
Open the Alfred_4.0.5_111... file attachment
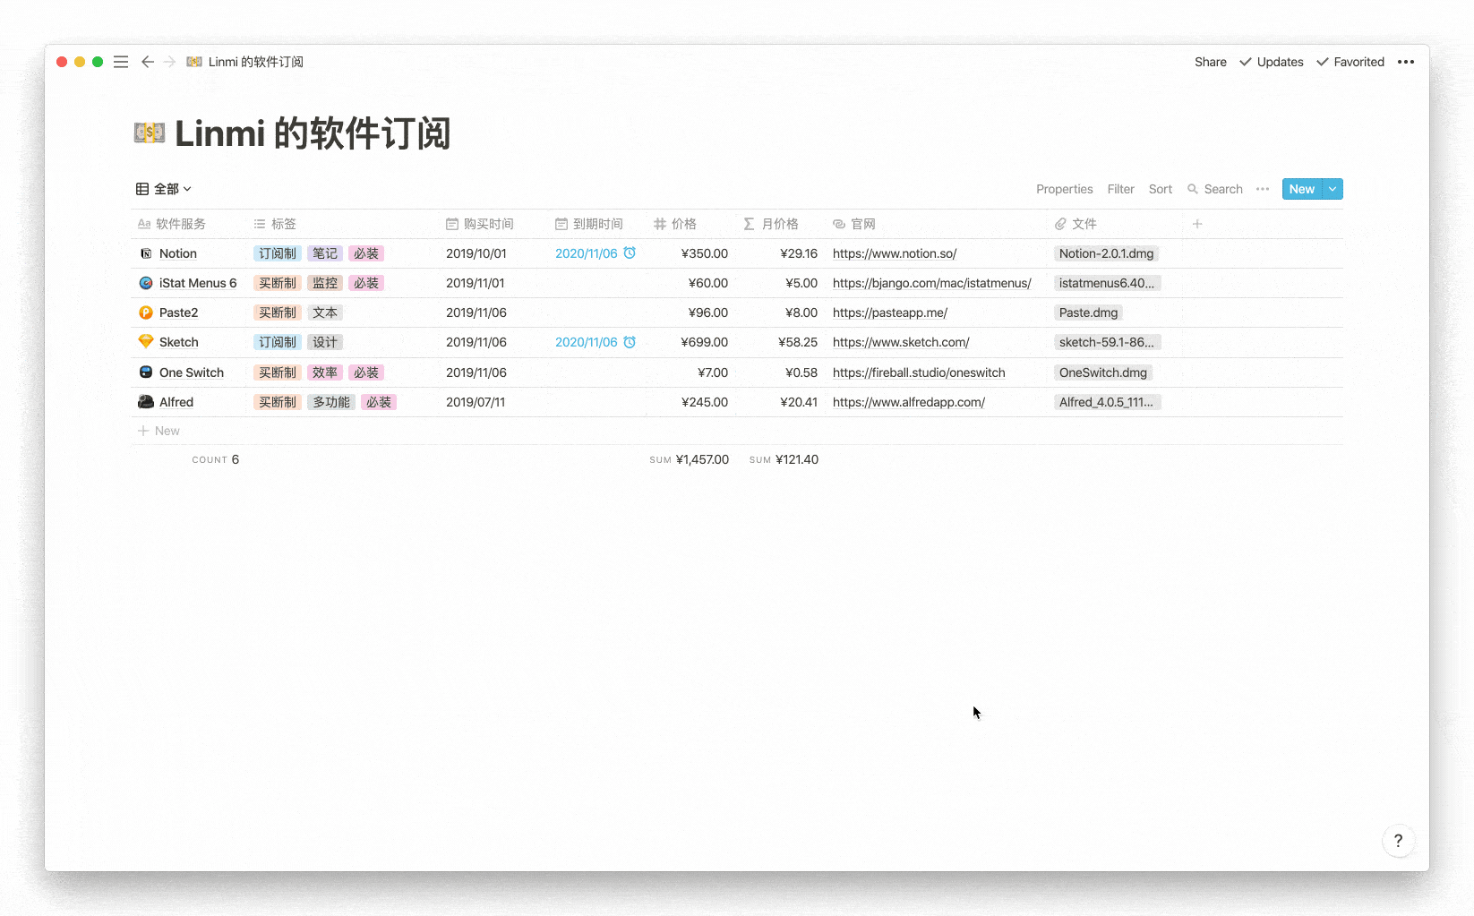click(x=1107, y=402)
